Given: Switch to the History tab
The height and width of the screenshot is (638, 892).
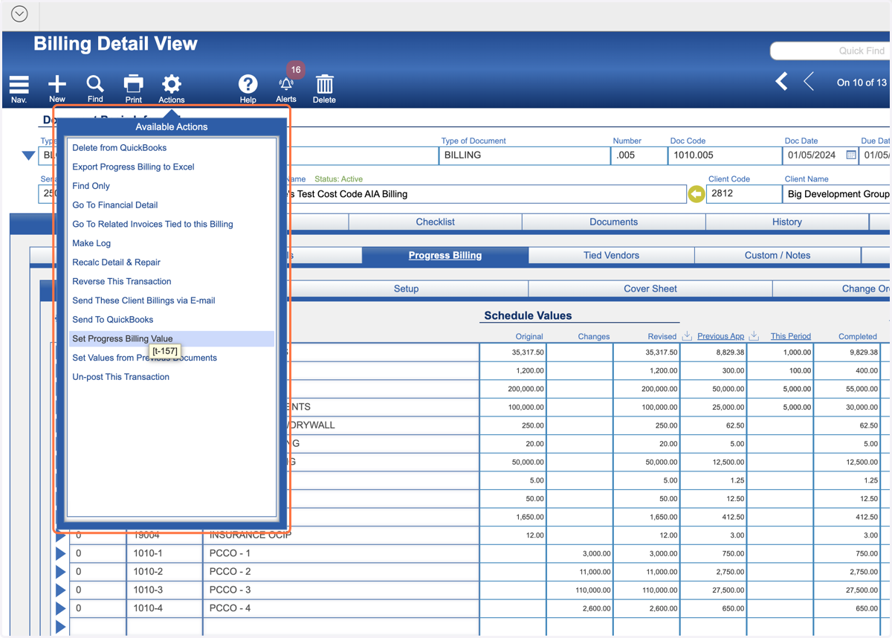Looking at the screenshot, I should pos(787,222).
